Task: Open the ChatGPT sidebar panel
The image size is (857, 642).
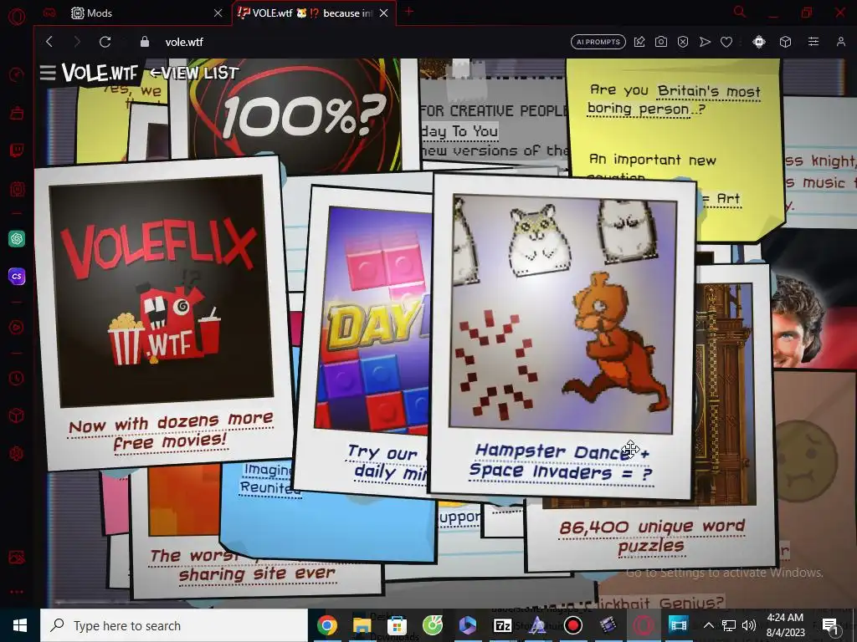Action: point(17,238)
